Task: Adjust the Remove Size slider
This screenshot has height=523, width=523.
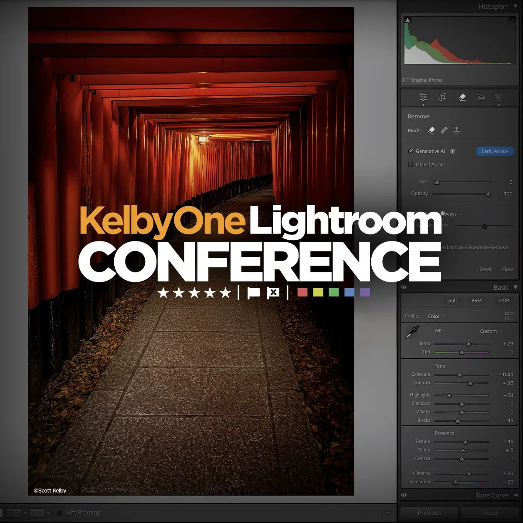Action: (x=462, y=182)
